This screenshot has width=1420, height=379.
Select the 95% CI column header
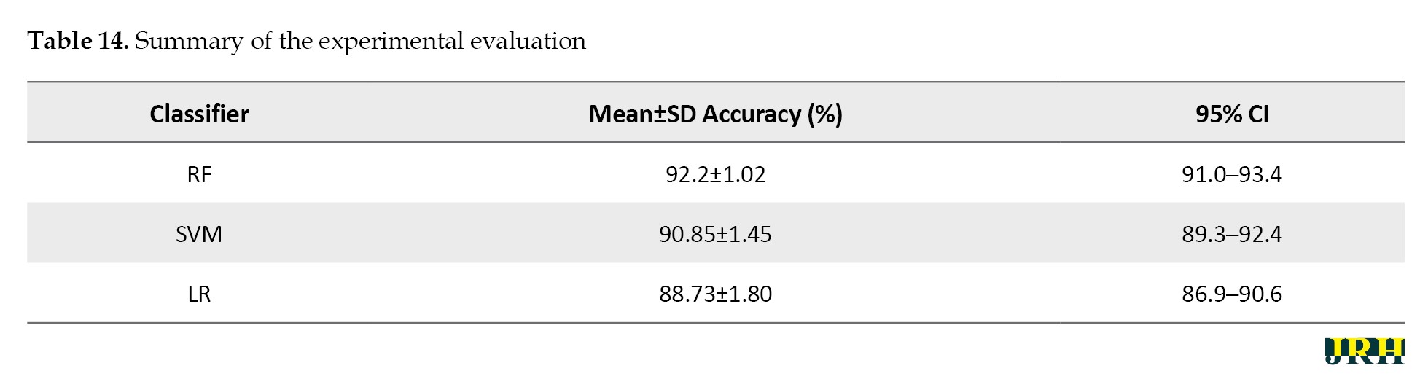coord(1232,114)
